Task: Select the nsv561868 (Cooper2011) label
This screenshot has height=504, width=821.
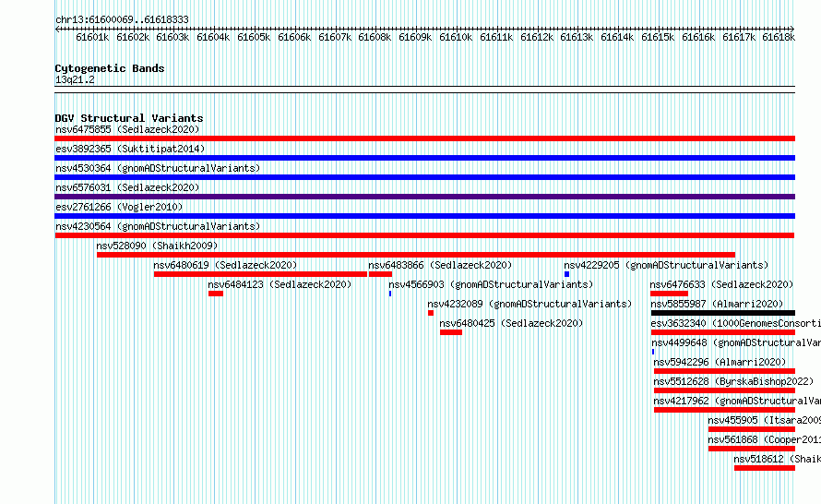Action: pos(765,439)
